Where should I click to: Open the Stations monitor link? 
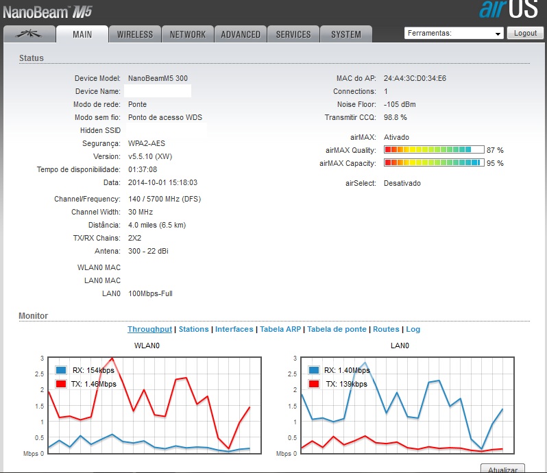point(193,329)
